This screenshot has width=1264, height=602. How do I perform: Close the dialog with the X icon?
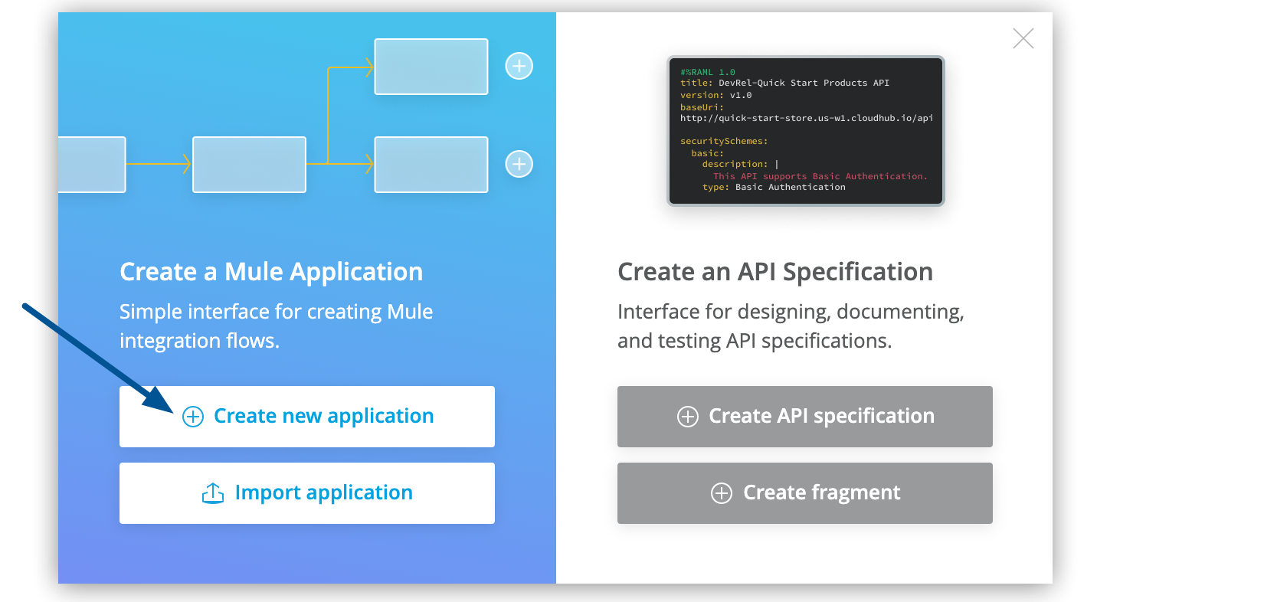(1023, 38)
